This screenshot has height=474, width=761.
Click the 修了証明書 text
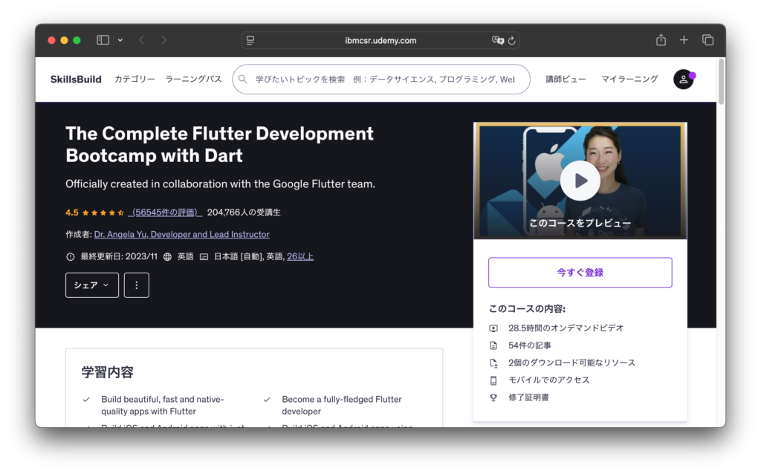tap(528, 397)
